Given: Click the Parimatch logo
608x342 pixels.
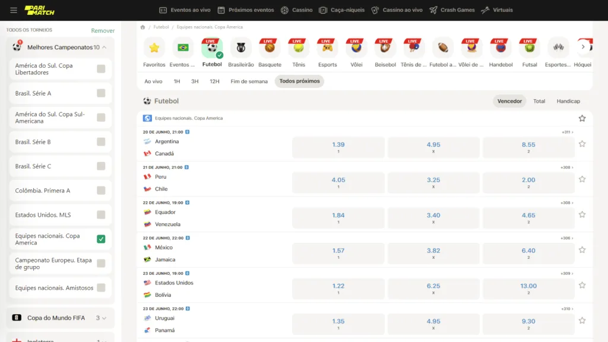Looking at the screenshot, I should pyautogui.click(x=38, y=9).
